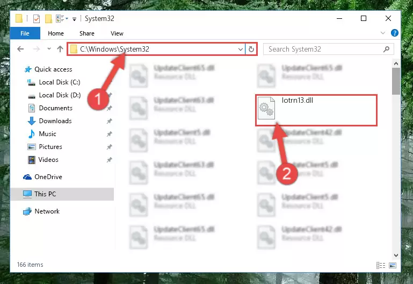Screen dimensions: 413x284
Task: Click the scrollbar up arrow in file list
Action: point(396,63)
